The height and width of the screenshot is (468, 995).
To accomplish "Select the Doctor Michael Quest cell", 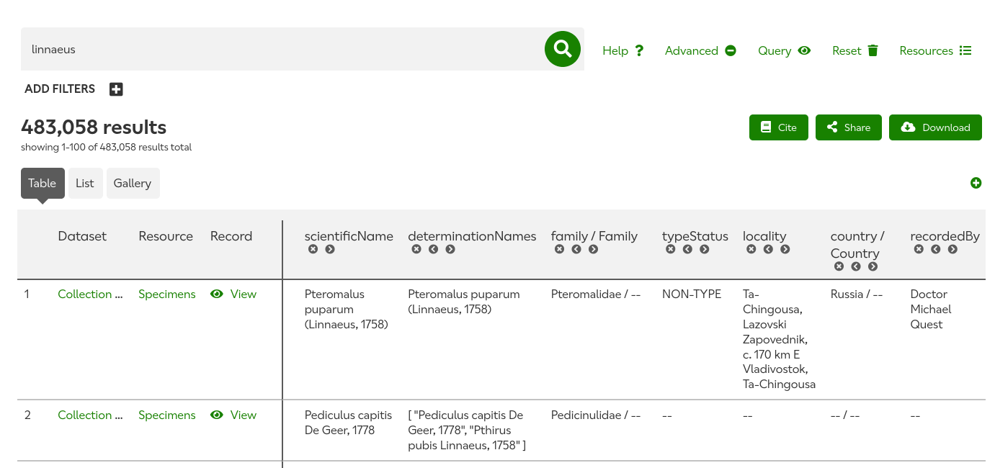I will pos(931,309).
